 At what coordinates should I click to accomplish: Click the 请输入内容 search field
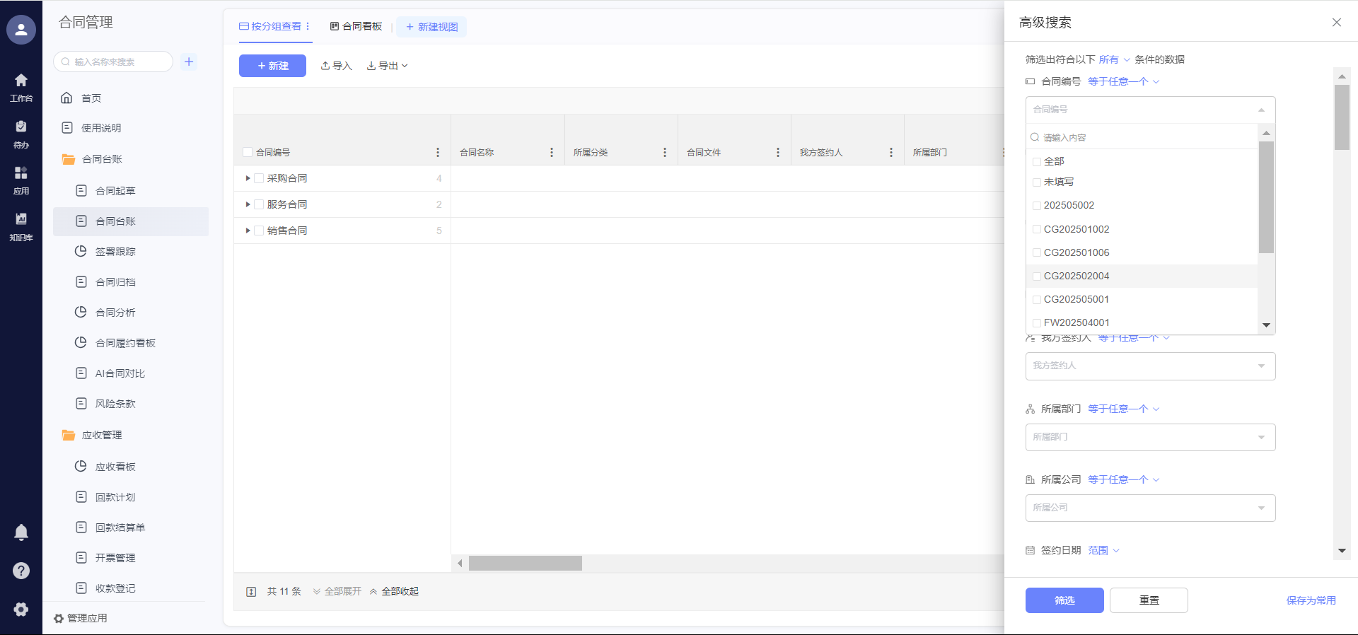[1142, 137]
